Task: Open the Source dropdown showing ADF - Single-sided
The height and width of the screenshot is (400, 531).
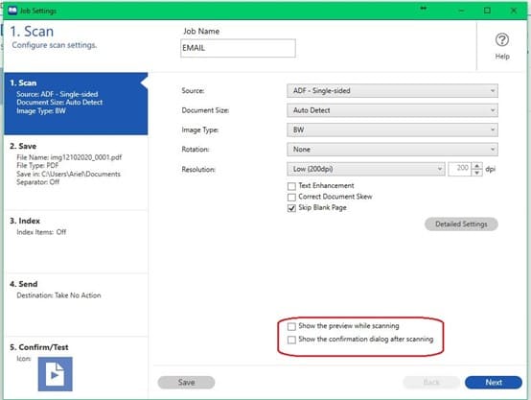Action: pos(392,91)
